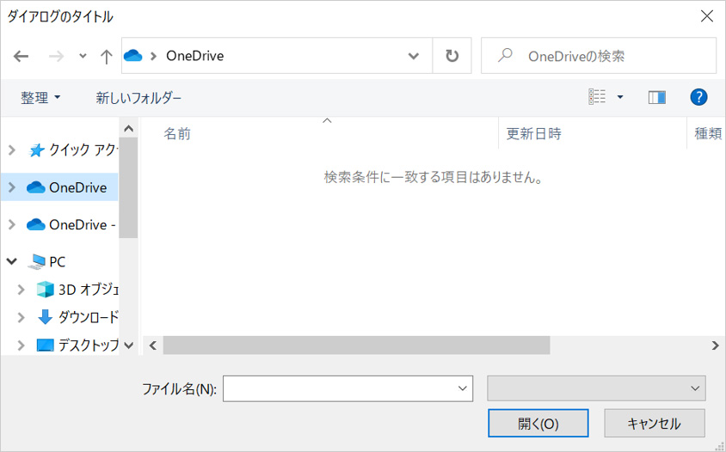Select the PC item in the tree
Image resolution: width=726 pixels, height=452 pixels.
pyautogui.click(x=57, y=261)
